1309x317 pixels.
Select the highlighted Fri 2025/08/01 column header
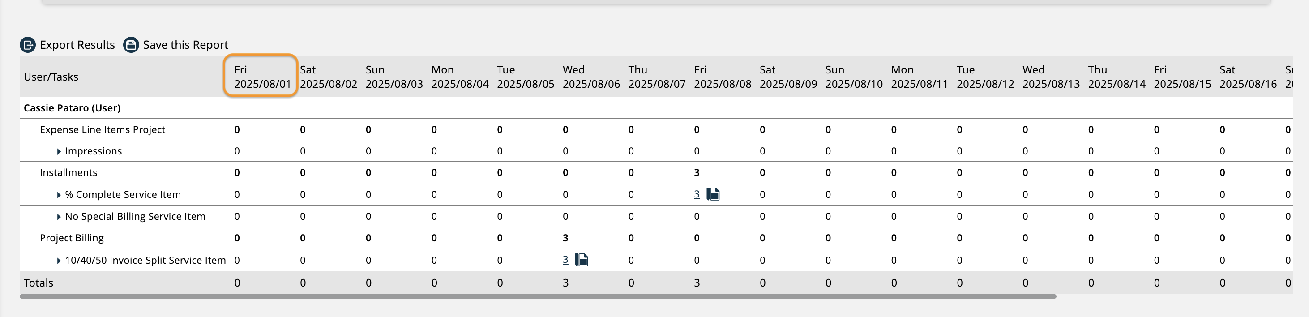(260, 76)
